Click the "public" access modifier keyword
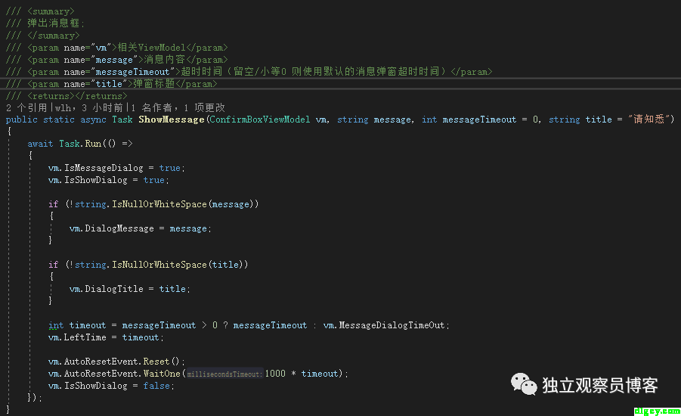681x416 pixels. click(x=21, y=120)
